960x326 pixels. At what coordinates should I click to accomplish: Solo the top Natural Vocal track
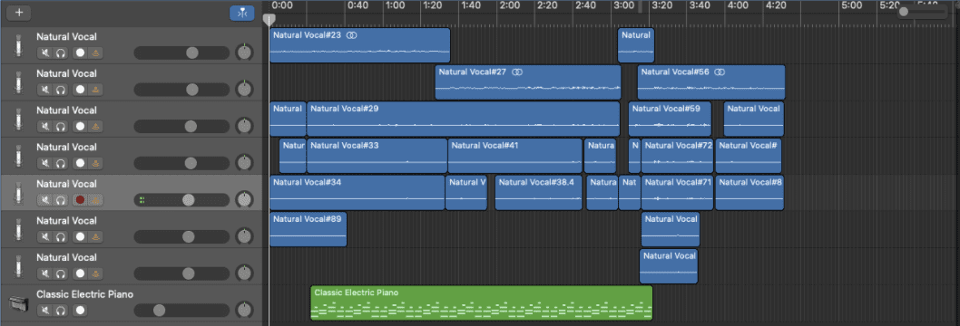61,53
